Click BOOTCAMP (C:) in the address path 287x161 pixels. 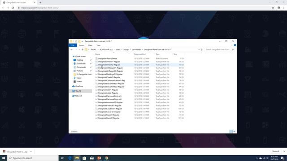106,50
